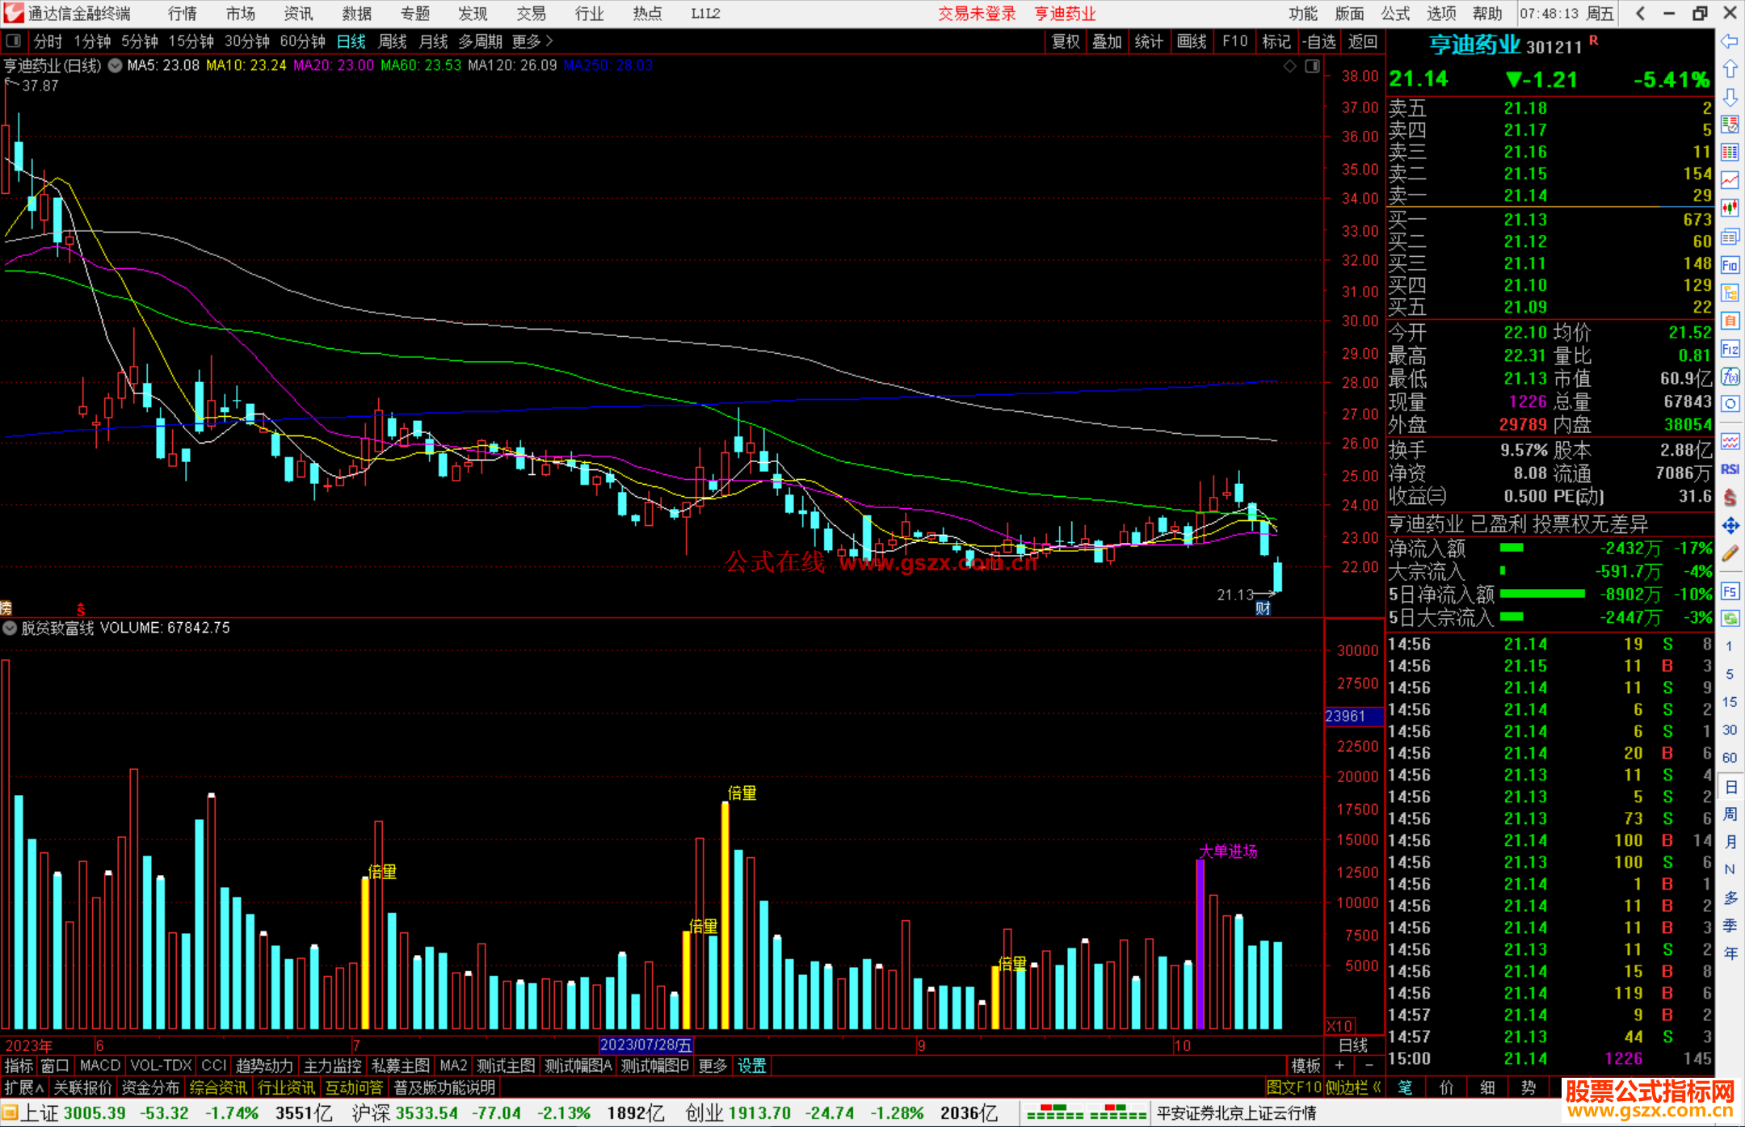Viewport: 1745px width, 1127px height.
Task: Click the RSI indicator icon
Action: click(x=1730, y=469)
